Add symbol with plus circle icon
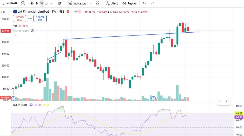Viewport: 244px width, 136px height. point(23,3)
